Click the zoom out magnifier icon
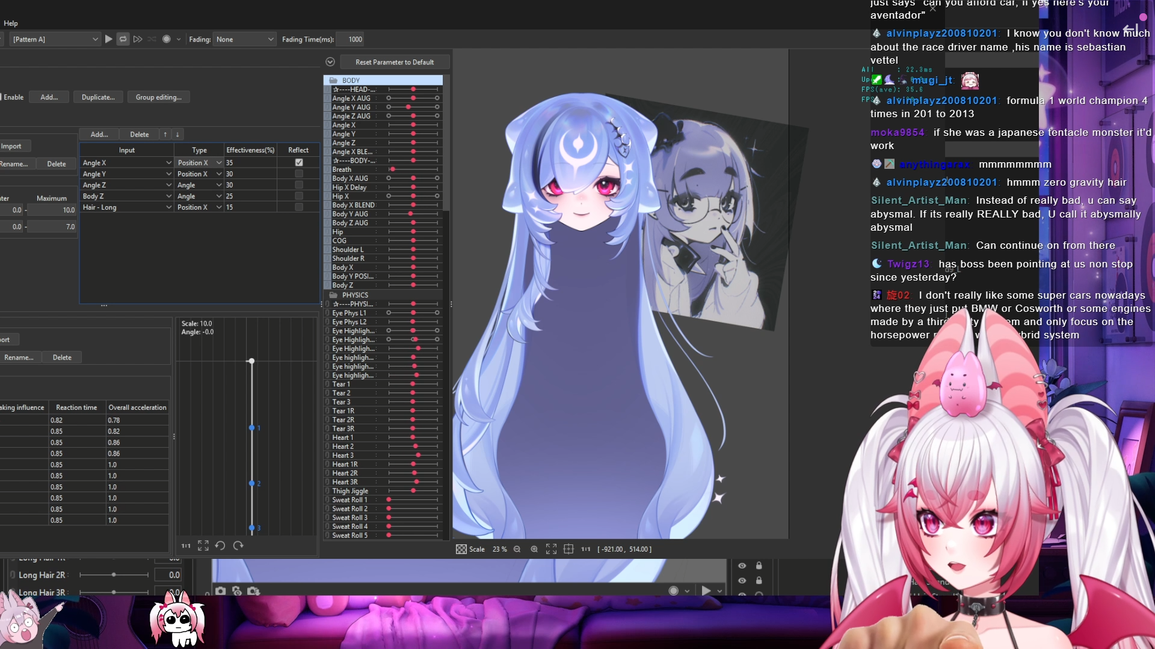Viewport: 1155px width, 649px height. coord(517,549)
